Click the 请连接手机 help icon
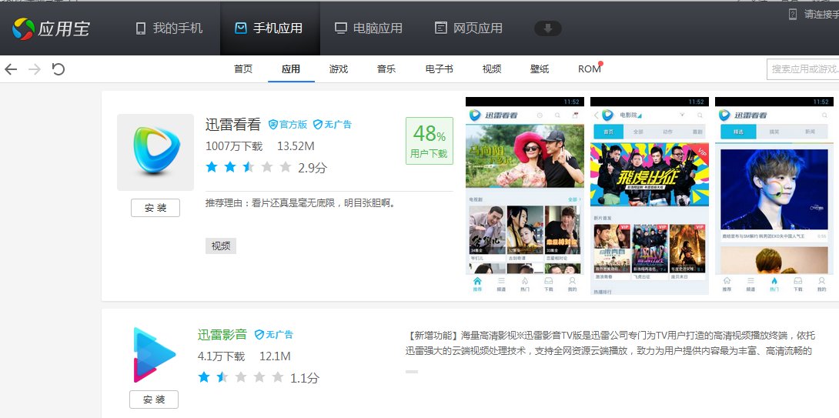 [x=793, y=15]
